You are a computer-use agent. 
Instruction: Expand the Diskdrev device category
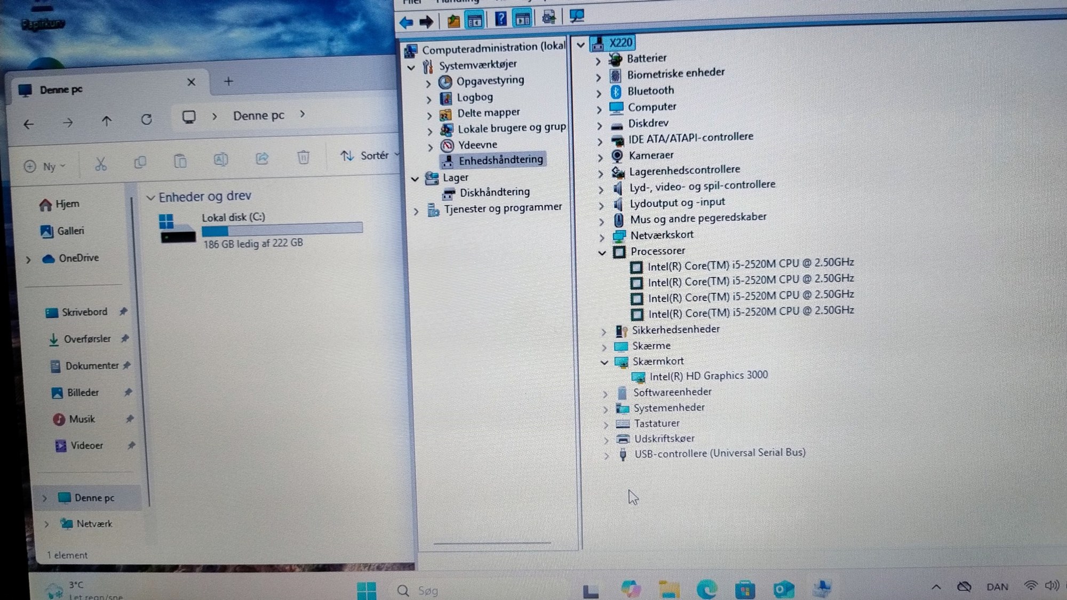tap(599, 126)
